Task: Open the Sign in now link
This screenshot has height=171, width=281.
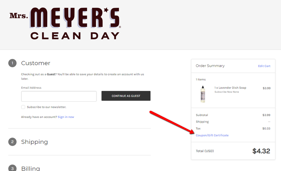Action: pos(66,117)
